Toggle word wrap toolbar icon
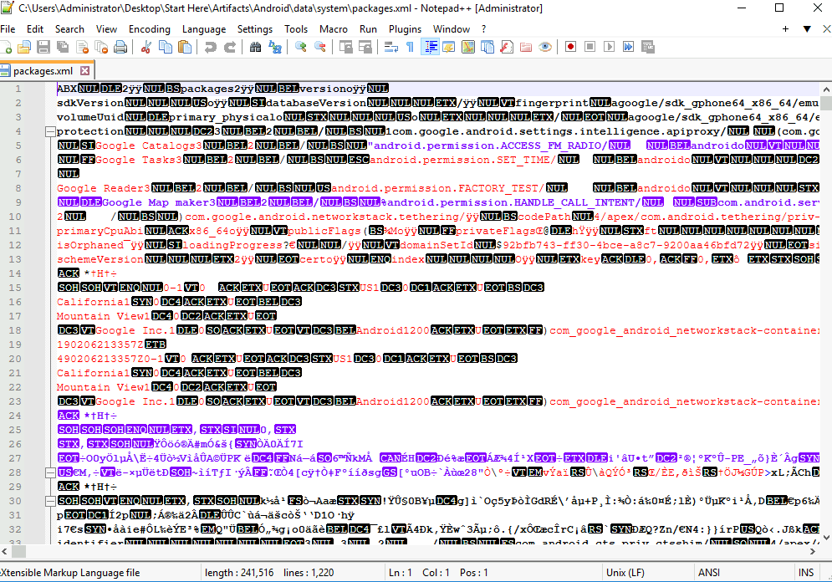Image resolution: width=832 pixels, height=582 pixels. click(391, 47)
